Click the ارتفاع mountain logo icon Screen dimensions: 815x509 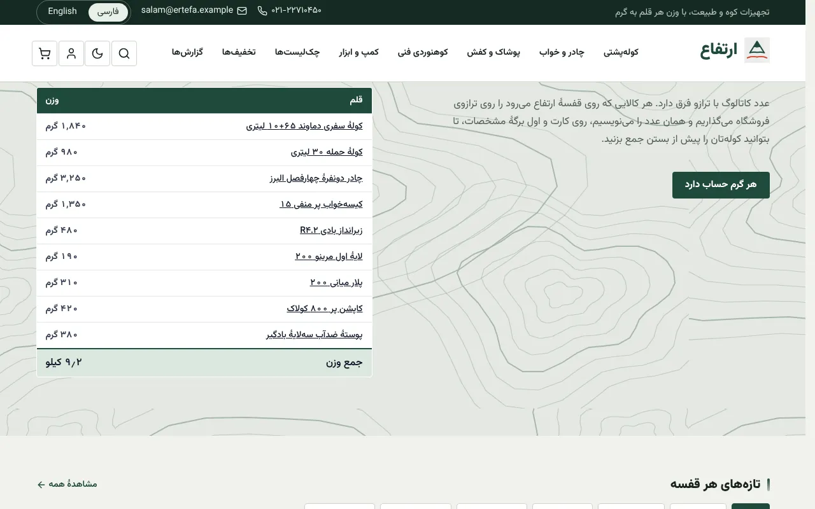[x=757, y=50]
